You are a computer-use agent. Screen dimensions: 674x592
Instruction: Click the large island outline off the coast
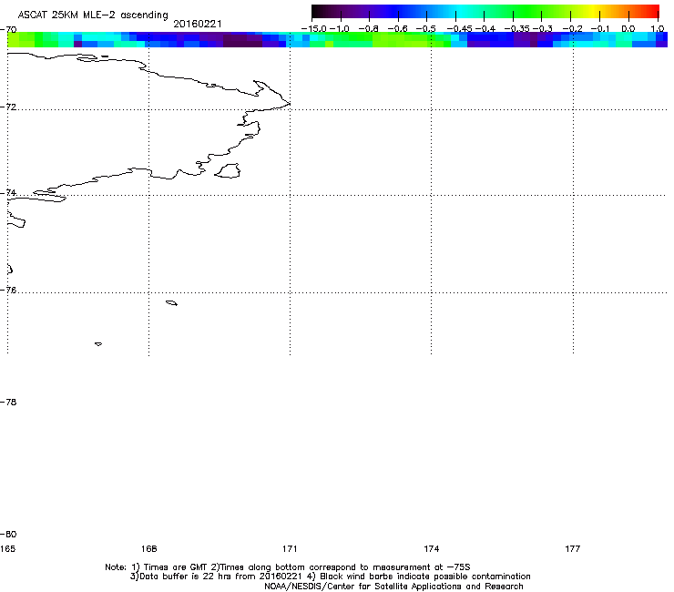[228, 170]
